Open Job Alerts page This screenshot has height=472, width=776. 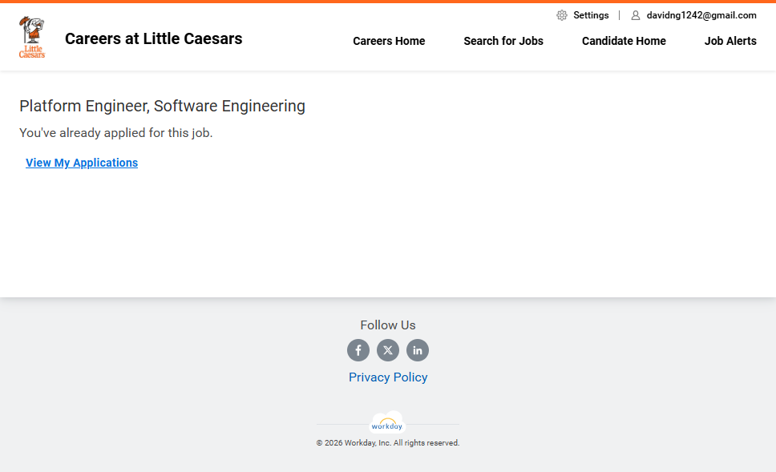[x=730, y=41]
